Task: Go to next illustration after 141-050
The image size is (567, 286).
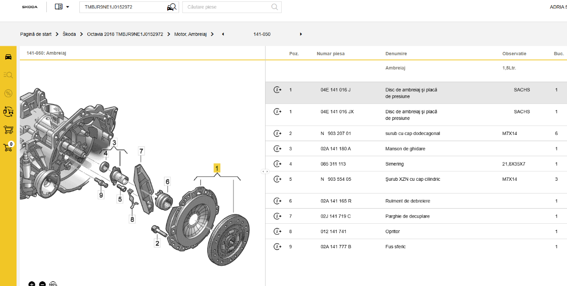Action: (x=301, y=34)
